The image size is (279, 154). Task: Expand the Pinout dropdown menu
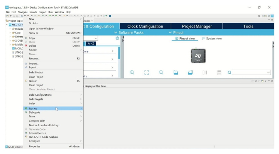[176, 32]
